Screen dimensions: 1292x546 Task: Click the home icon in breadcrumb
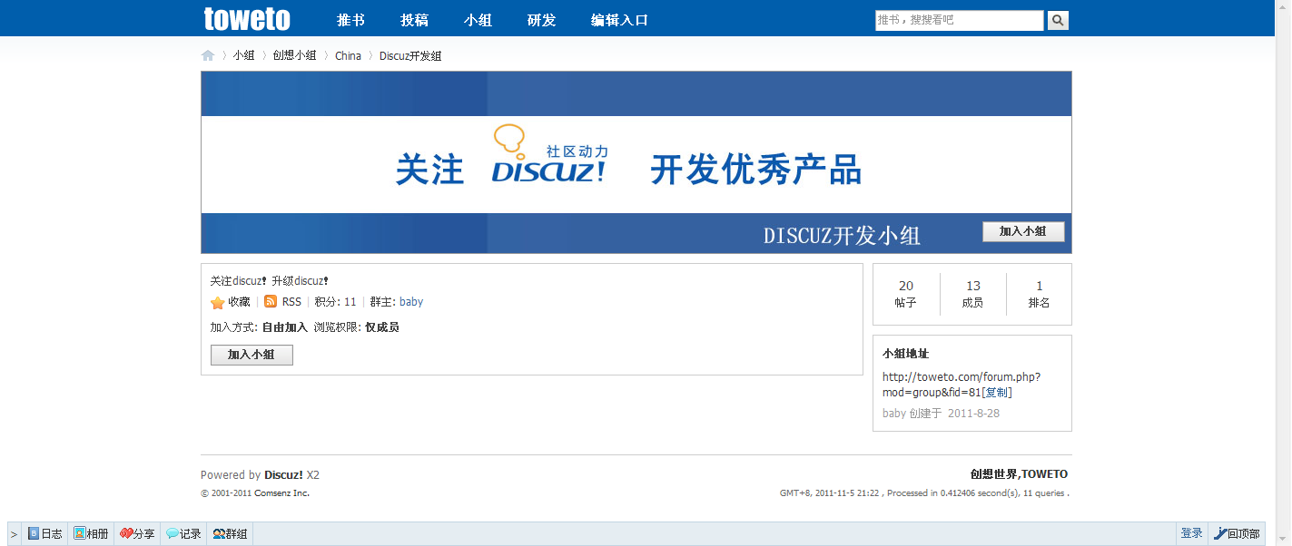pyautogui.click(x=208, y=55)
